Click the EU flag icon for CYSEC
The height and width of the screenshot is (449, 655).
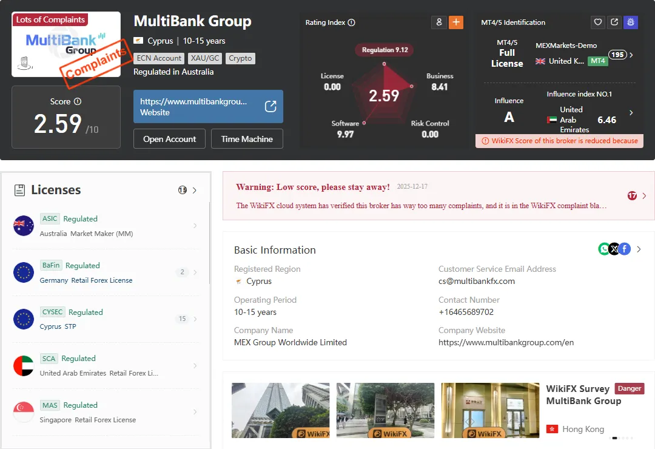(x=24, y=319)
